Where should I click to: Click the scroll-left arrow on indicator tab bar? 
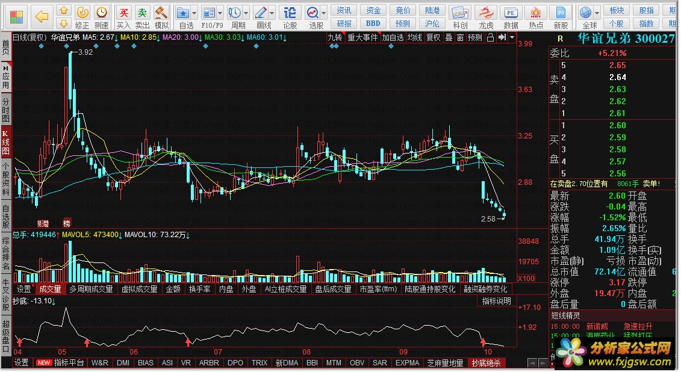[x=532, y=363]
